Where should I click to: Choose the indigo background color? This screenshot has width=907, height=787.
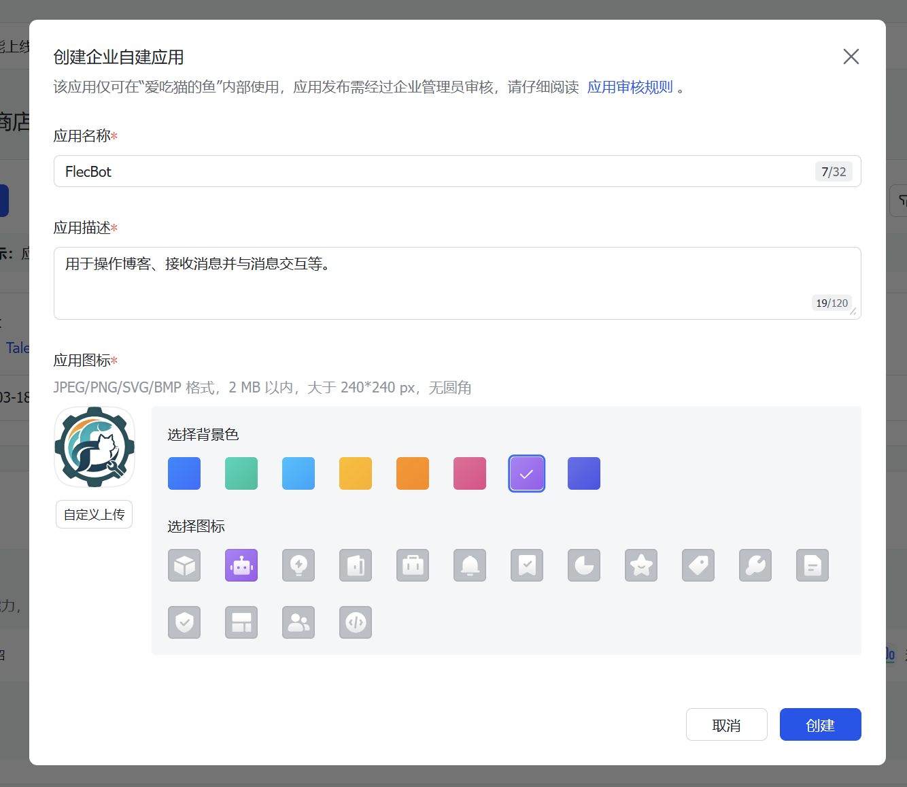coord(584,473)
